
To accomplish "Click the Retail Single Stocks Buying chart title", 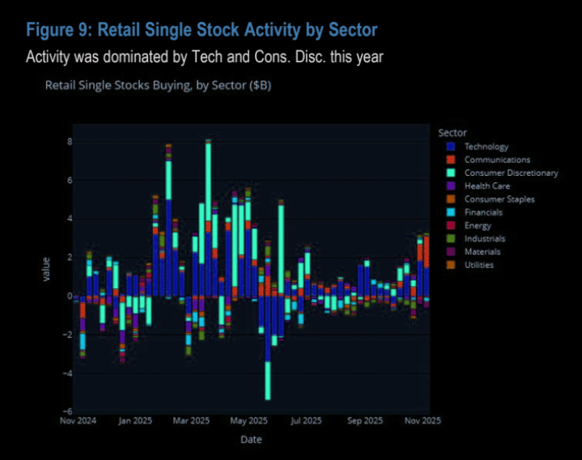I will pyautogui.click(x=158, y=86).
